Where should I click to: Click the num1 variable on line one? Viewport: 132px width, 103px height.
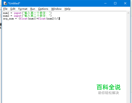coord(6,13)
